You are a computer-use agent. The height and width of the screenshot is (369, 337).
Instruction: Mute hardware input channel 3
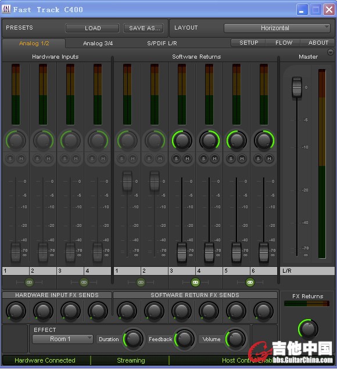pyautogui.click(x=76, y=158)
